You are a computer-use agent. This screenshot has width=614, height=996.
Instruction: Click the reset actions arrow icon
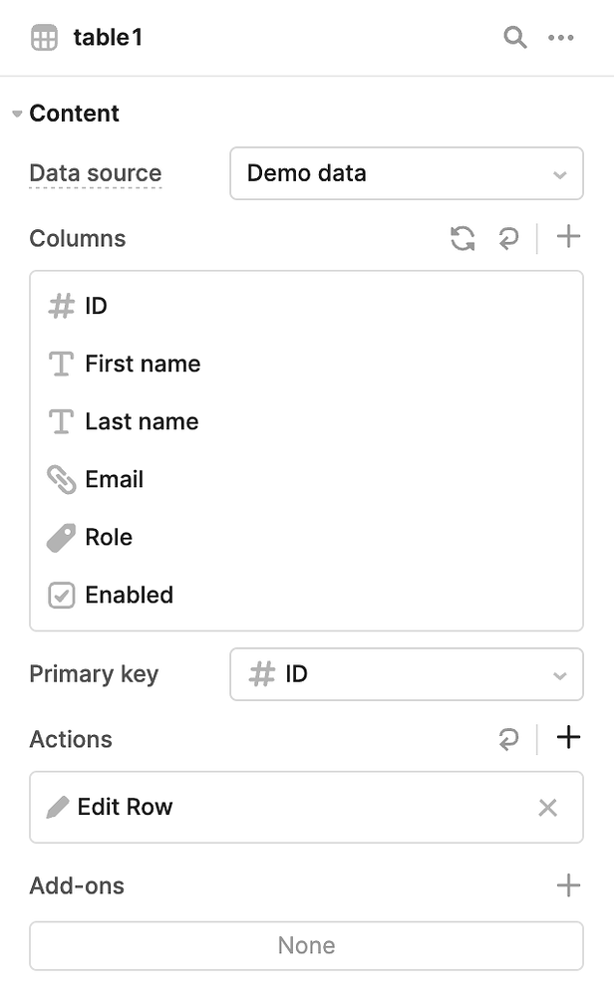tap(509, 738)
